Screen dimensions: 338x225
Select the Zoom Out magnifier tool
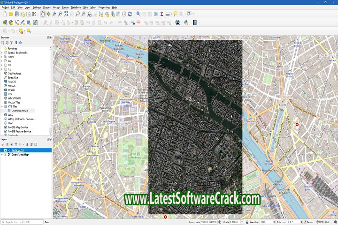coord(60,14)
